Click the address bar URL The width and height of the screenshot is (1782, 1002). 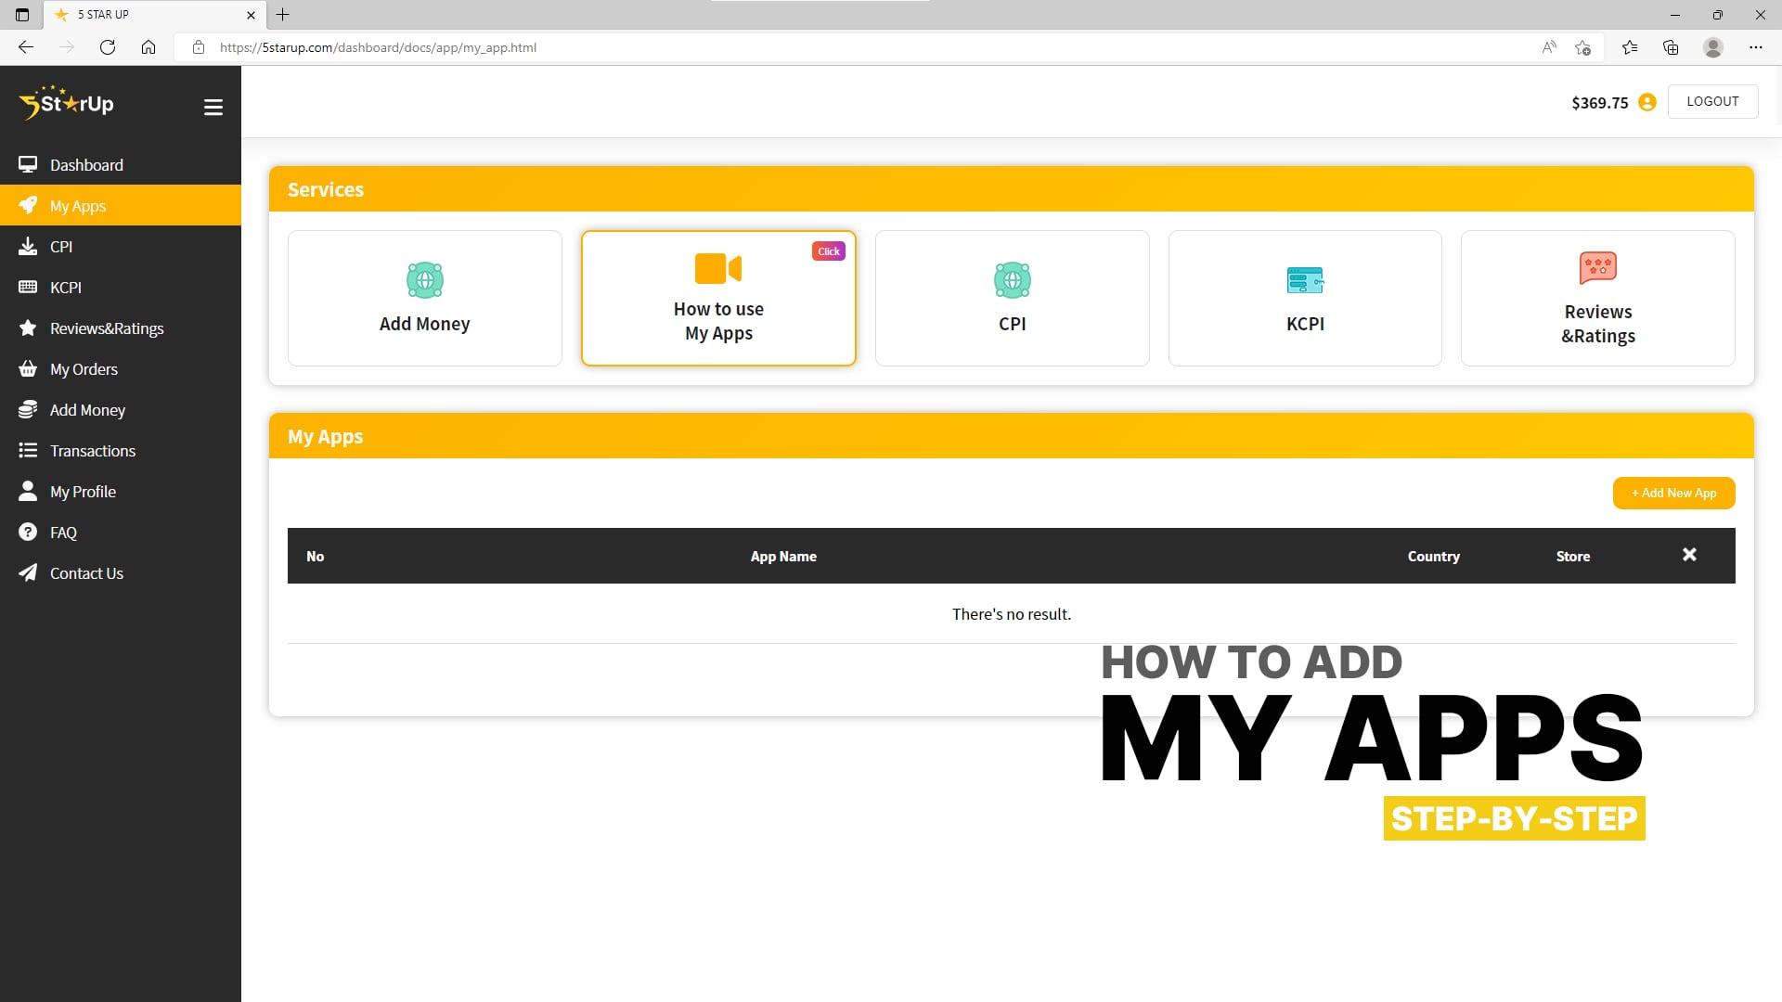(378, 47)
